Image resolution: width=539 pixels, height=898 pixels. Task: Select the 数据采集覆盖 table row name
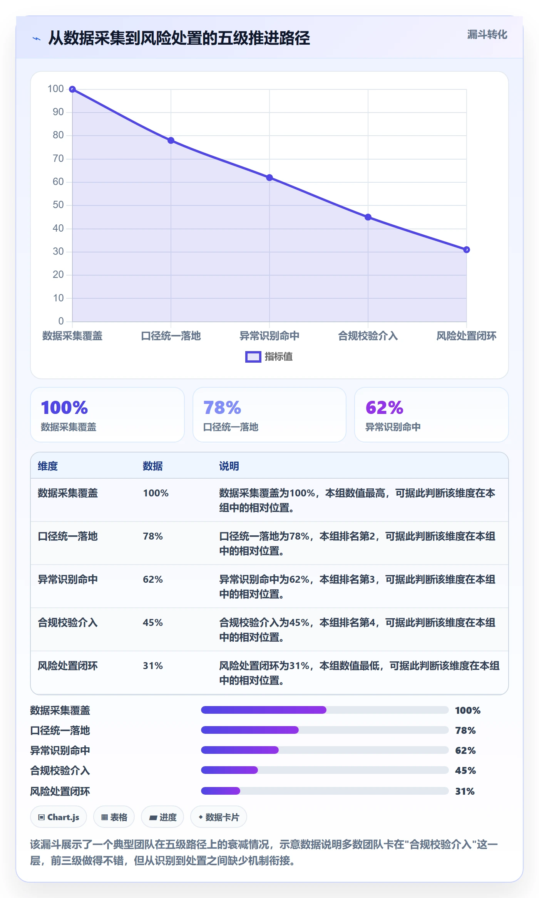(x=68, y=493)
